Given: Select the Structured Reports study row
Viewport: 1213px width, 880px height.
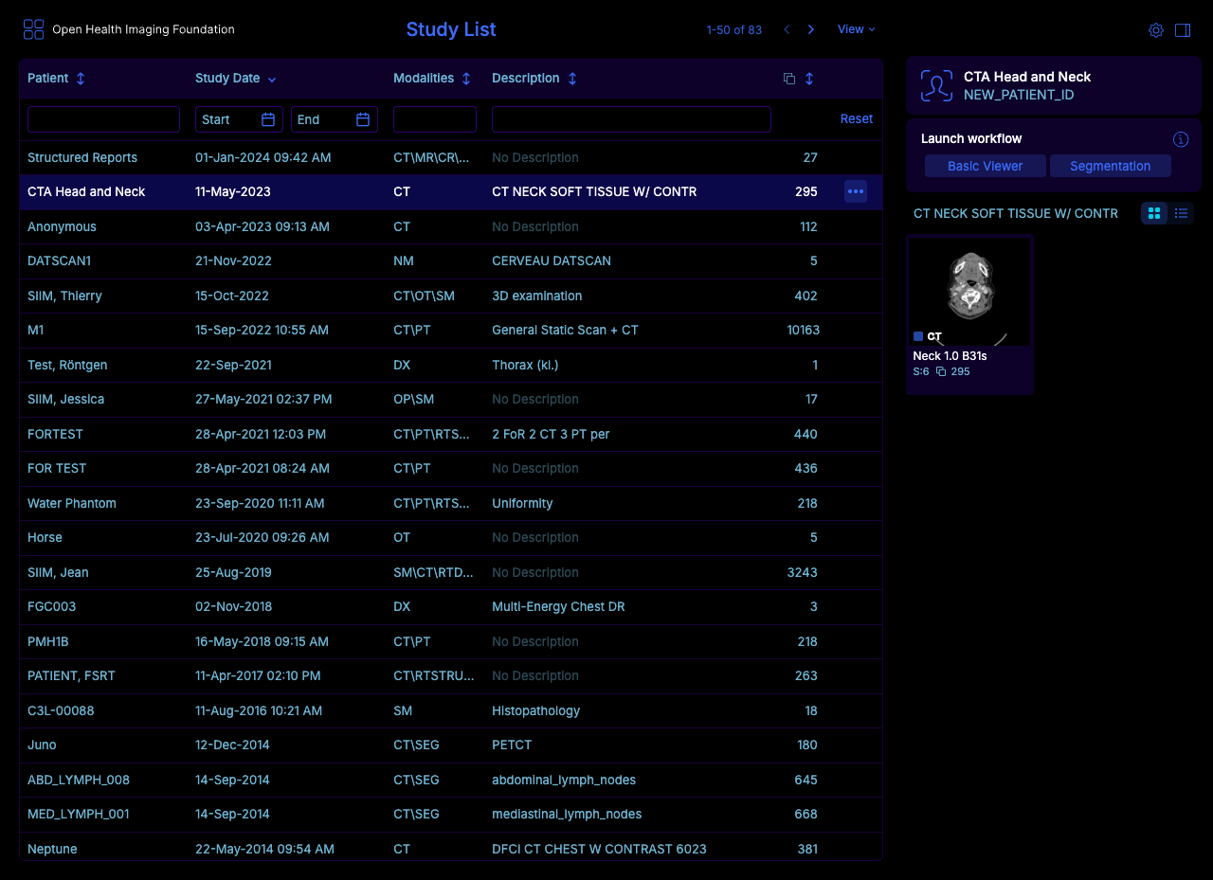Looking at the screenshot, I should [x=450, y=157].
